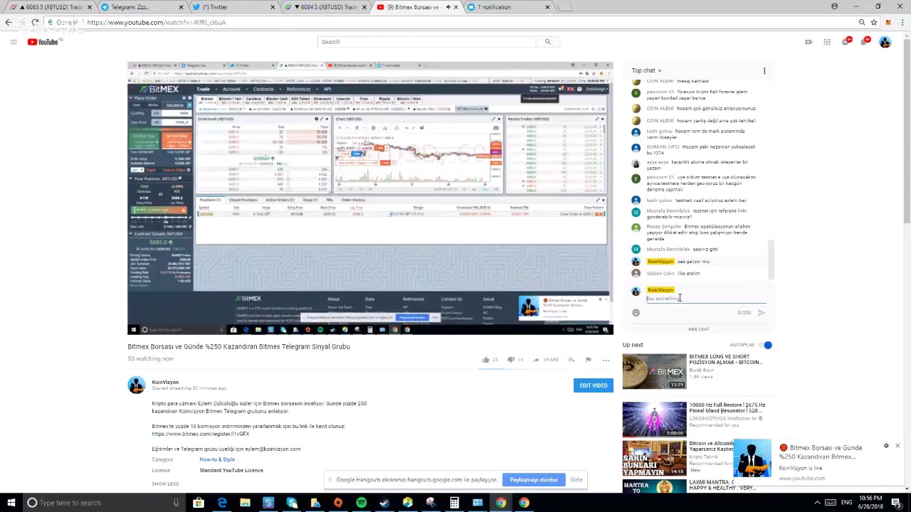
Task: Open a new Chrome tab
Action: click(564, 7)
